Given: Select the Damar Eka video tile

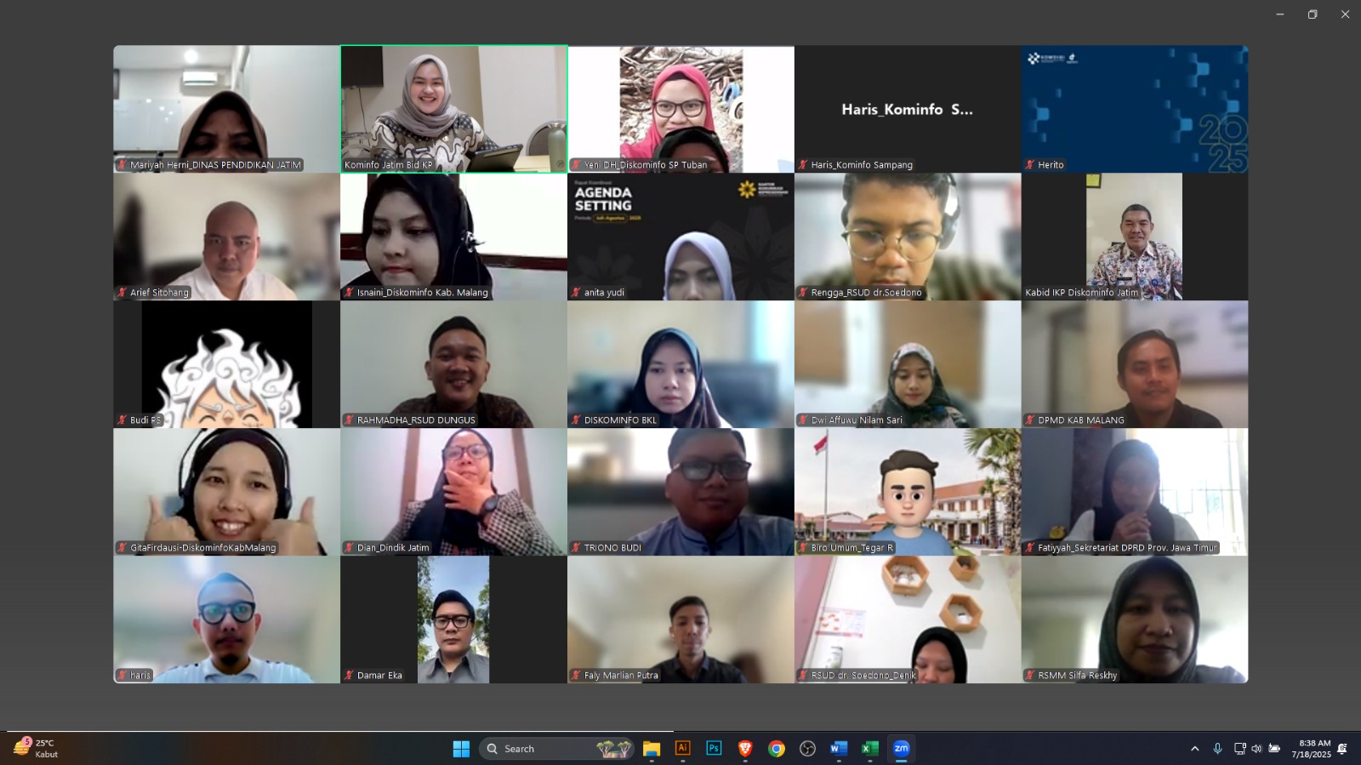Looking at the screenshot, I should tap(453, 619).
